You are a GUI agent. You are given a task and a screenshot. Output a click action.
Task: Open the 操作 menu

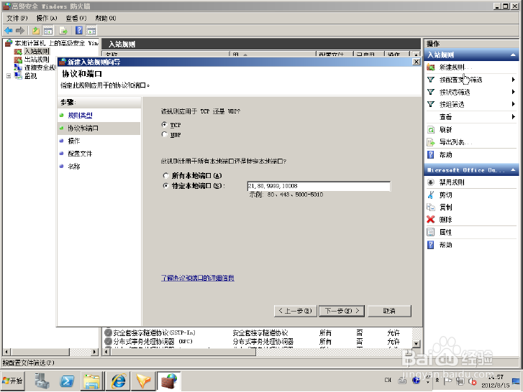coord(47,18)
